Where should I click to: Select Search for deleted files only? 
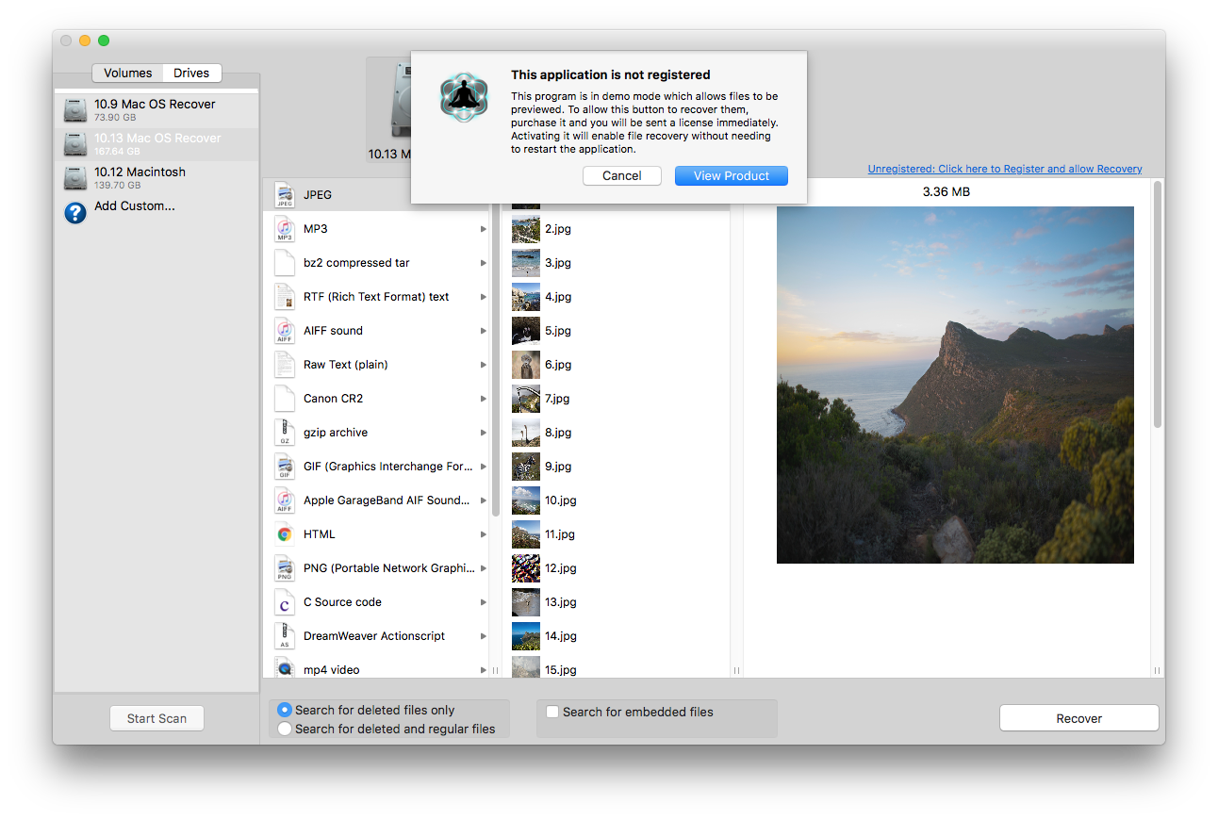coord(285,711)
